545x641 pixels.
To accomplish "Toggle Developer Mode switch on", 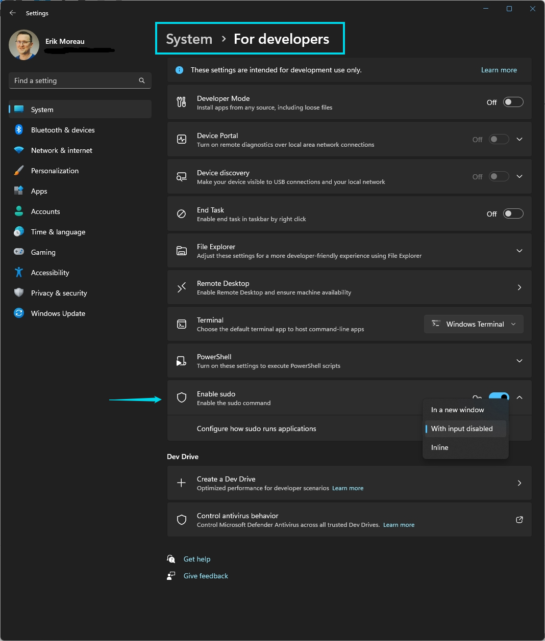I will pyautogui.click(x=513, y=102).
